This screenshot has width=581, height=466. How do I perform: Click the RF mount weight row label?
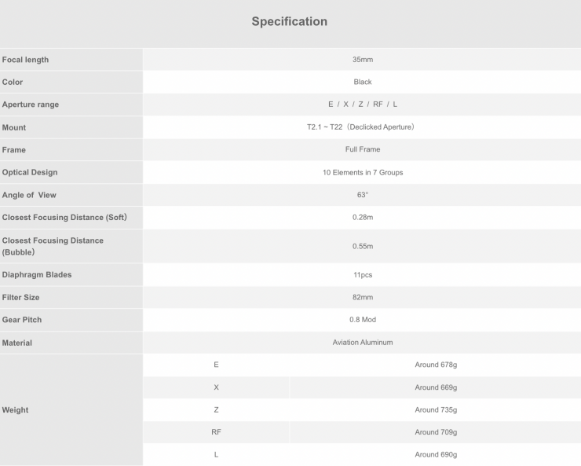216,432
